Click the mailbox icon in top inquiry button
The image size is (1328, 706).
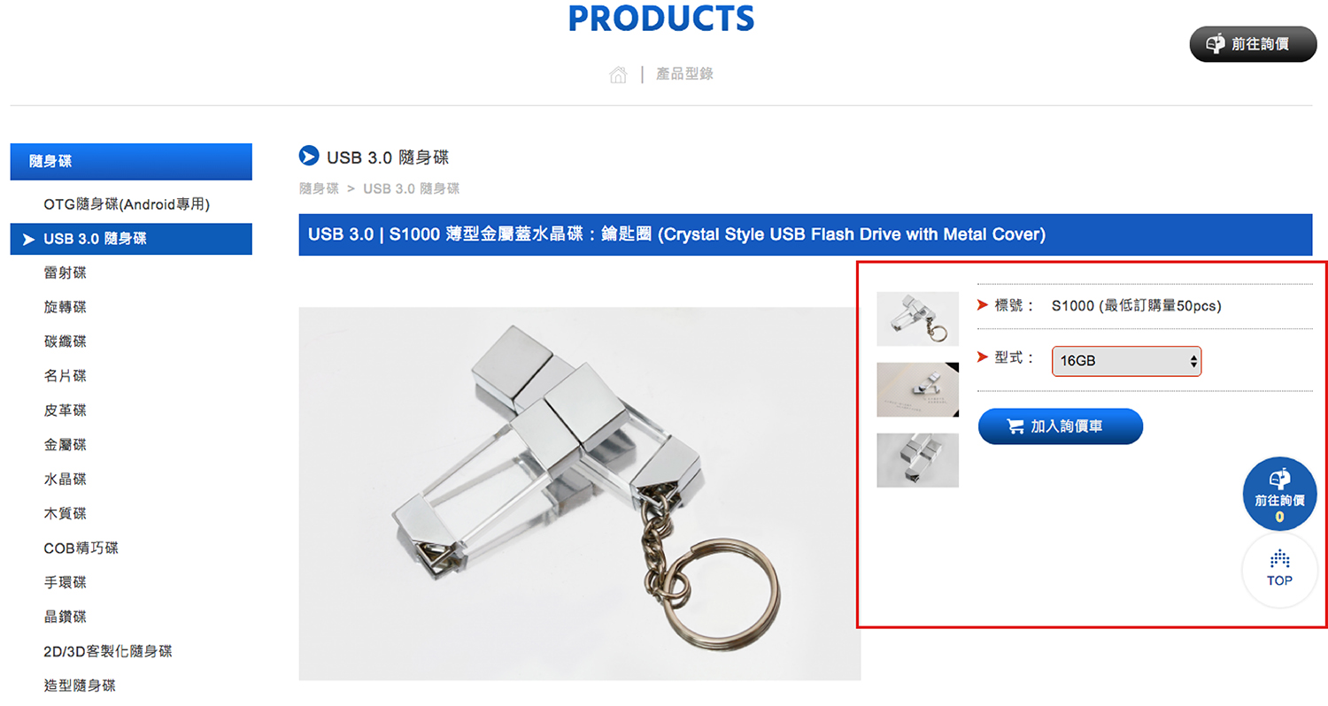click(x=1216, y=43)
